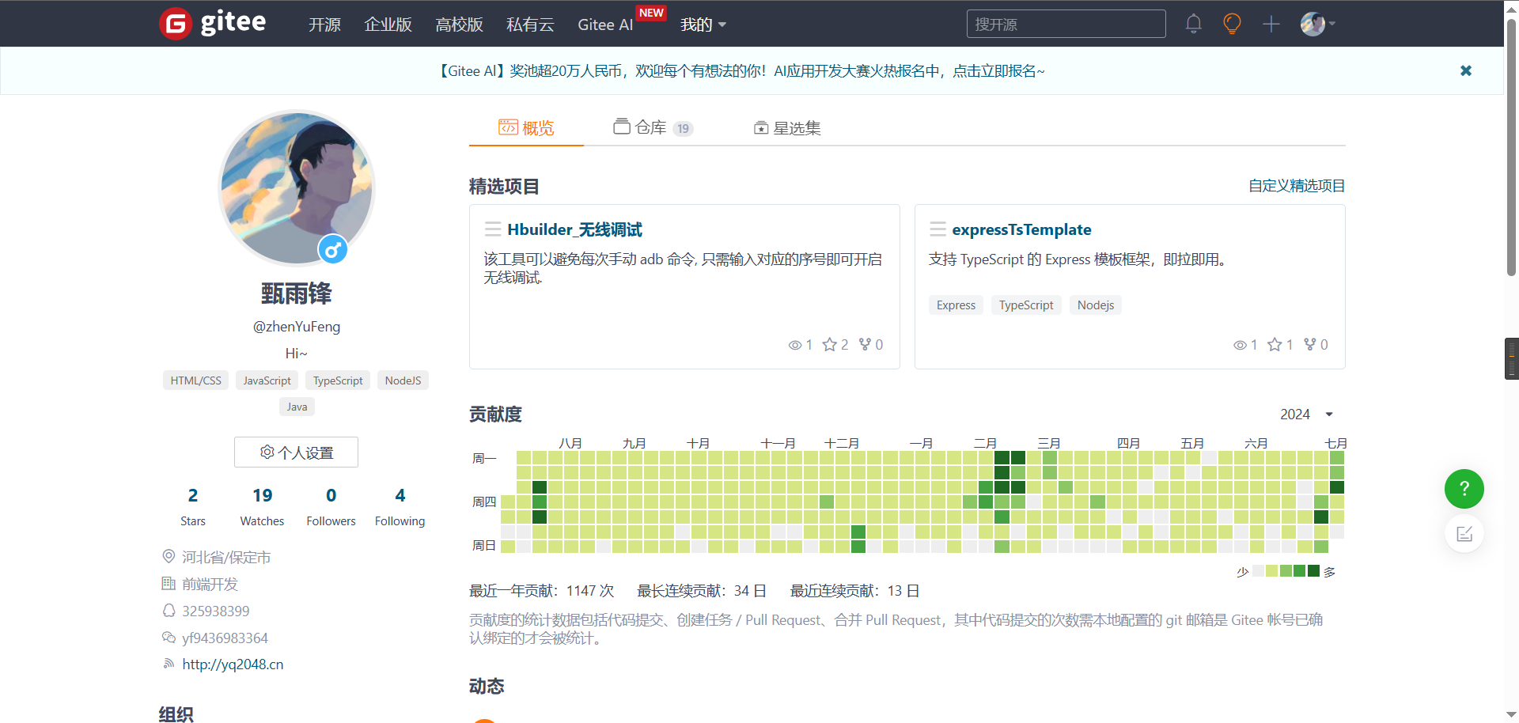Click the star icon on Hbuilder card
This screenshot has width=1519, height=723.
click(x=829, y=344)
